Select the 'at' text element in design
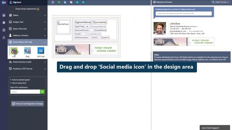 point(87,26)
